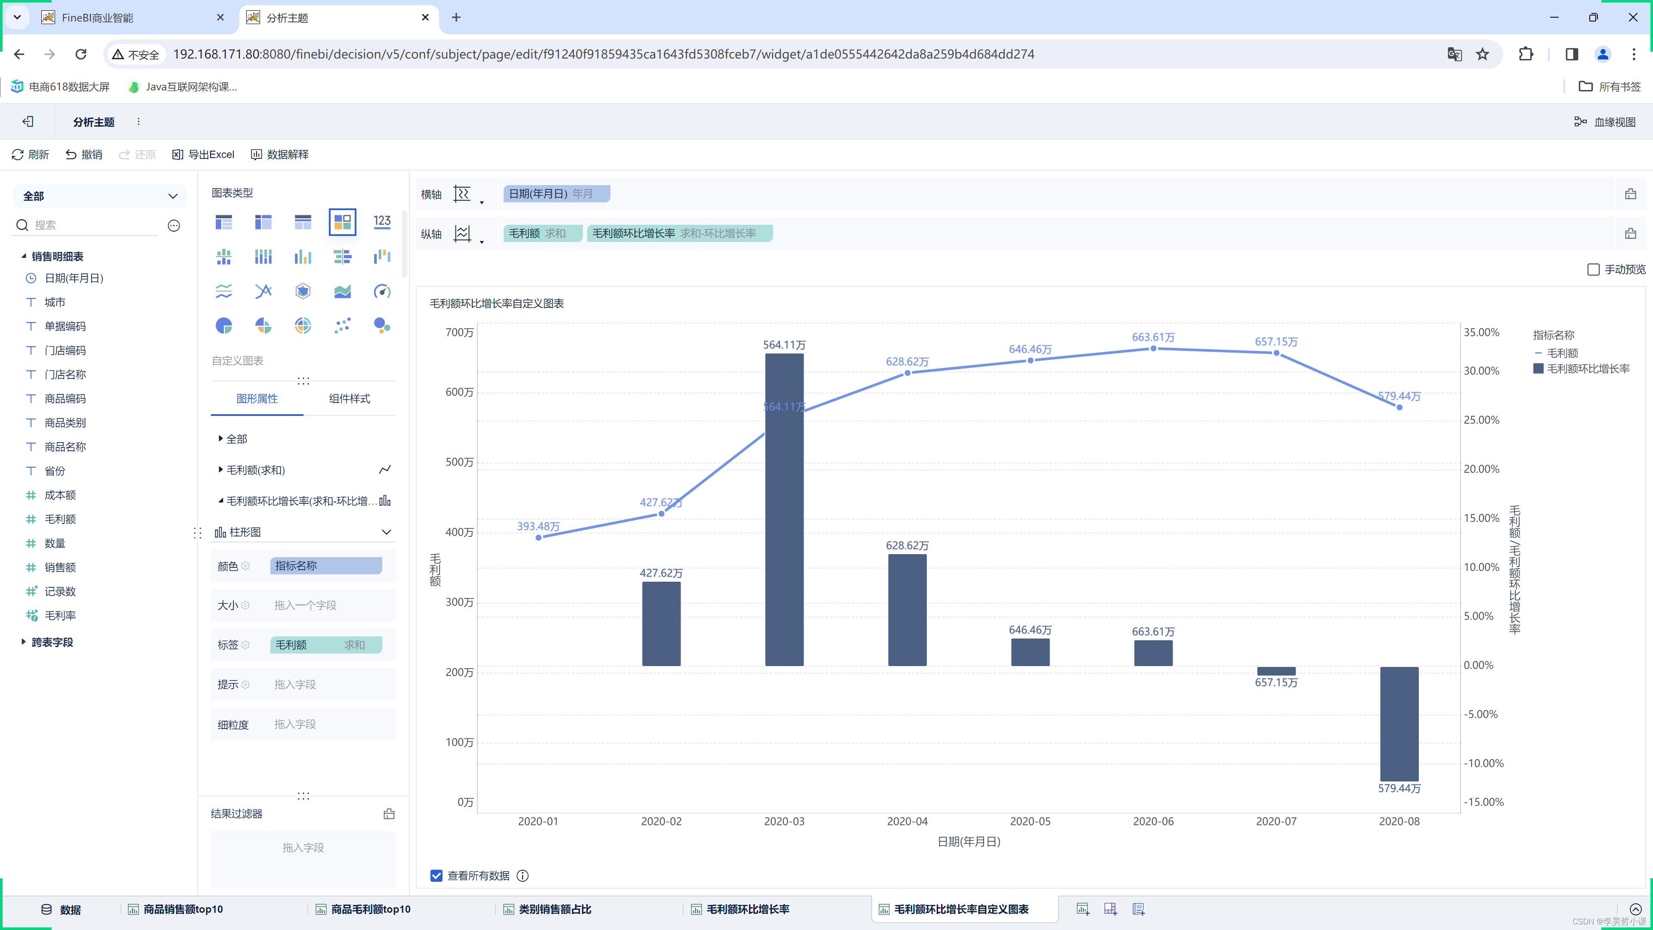Select the multi-series line chart icon

click(263, 291)
